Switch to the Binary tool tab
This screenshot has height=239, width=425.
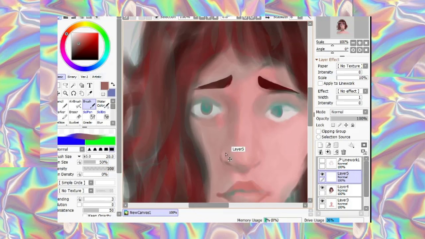tap(72, 77)
